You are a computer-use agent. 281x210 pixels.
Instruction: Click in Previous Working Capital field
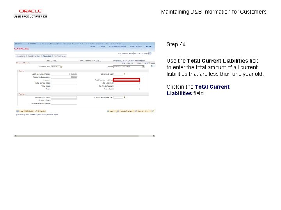point(64,103)
